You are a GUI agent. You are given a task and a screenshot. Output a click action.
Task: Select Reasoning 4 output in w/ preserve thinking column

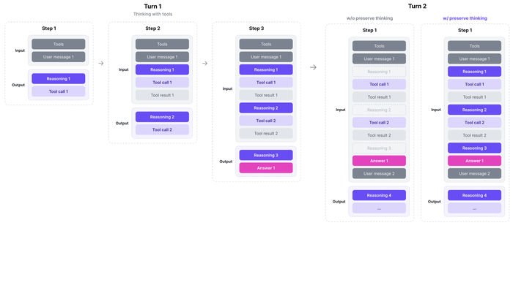[x=474, y=195]
